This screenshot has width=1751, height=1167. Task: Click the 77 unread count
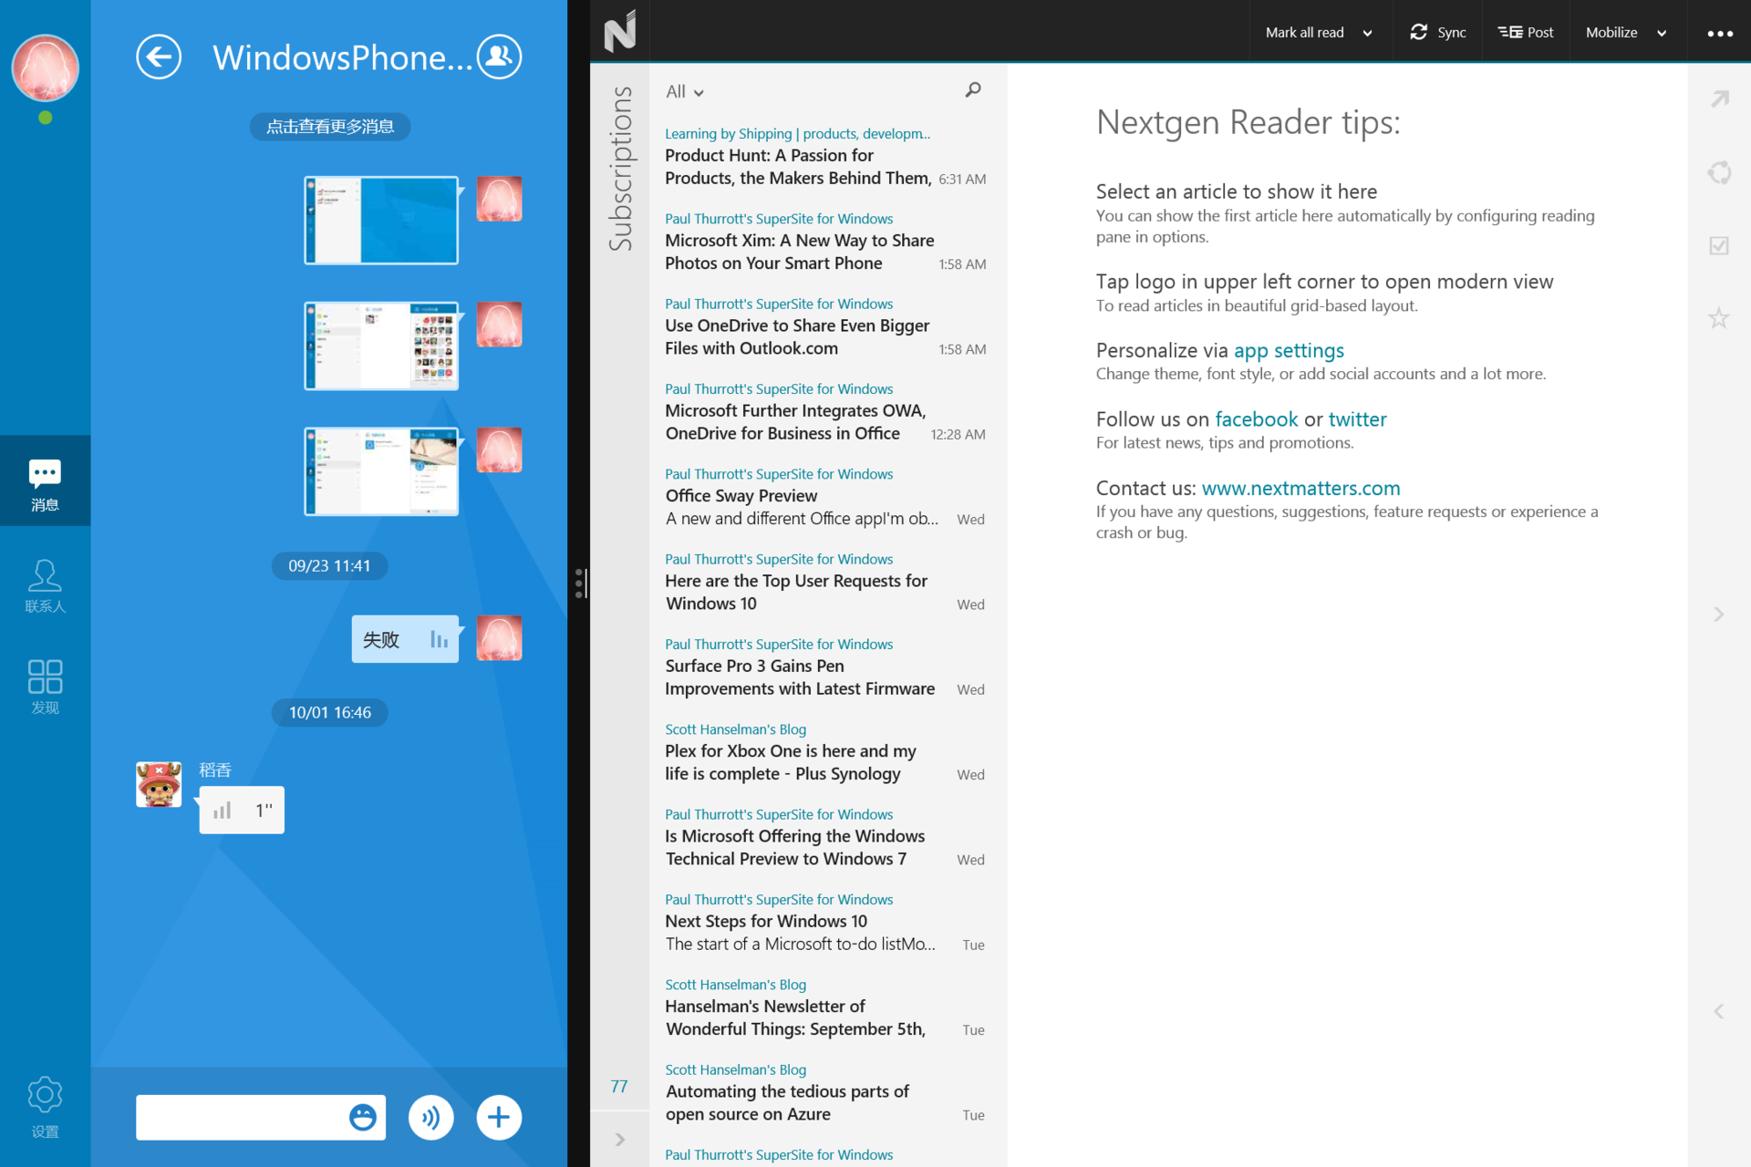[x=619, y=1086]
